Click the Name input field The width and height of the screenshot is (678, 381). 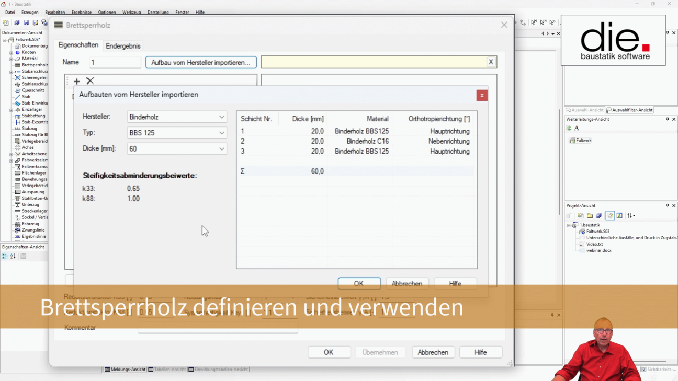(x=115, y=62)
